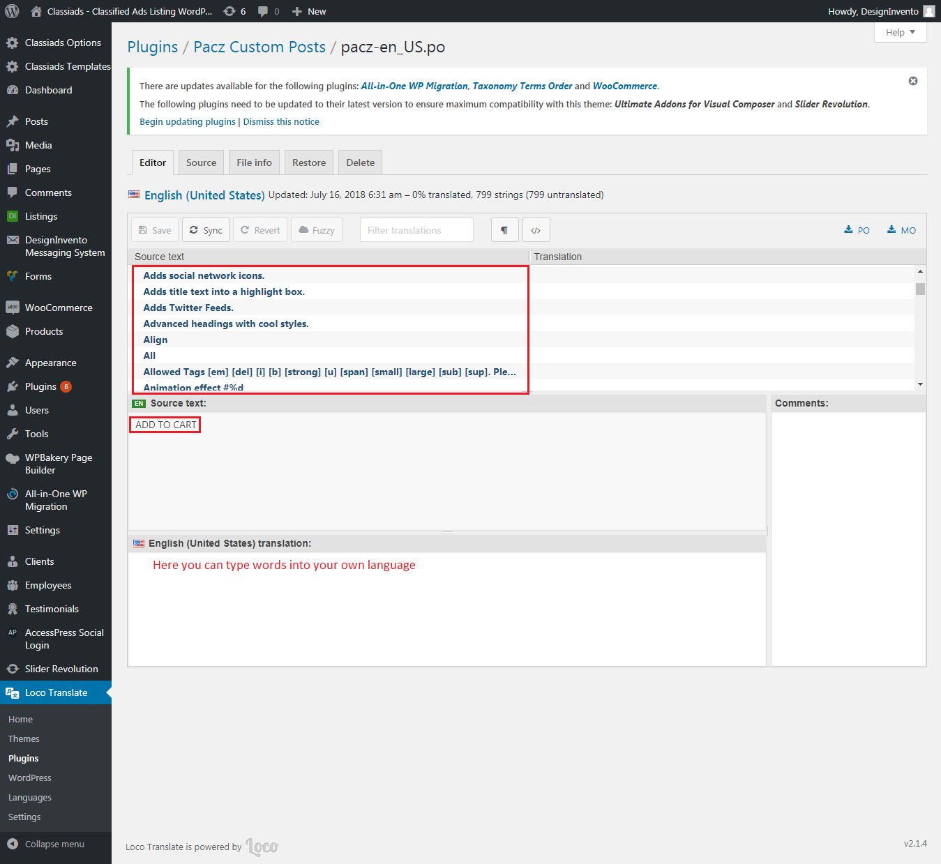Open Plugins menu with 6 updates badge
Image resolution: width=941 pixels, height=864 pixels.
pos(56,386)
